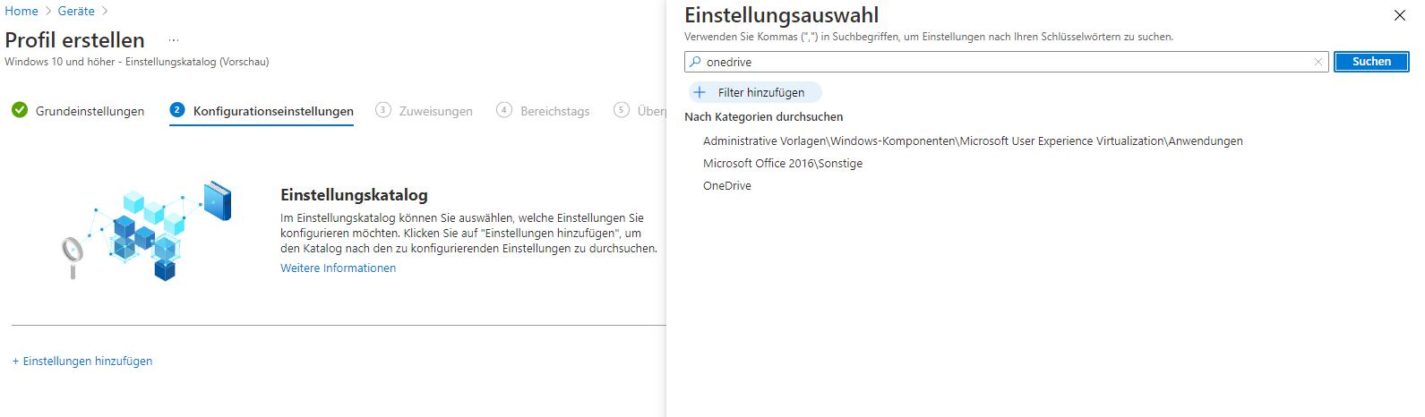The height and width of the screenshot is (417, 1425).
Task: Go back to Geräte breadcrumb
Action: (x=76, y=11)
